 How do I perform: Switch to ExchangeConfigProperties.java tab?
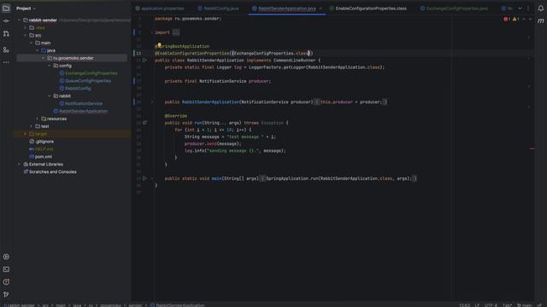[x=454, y=9]
